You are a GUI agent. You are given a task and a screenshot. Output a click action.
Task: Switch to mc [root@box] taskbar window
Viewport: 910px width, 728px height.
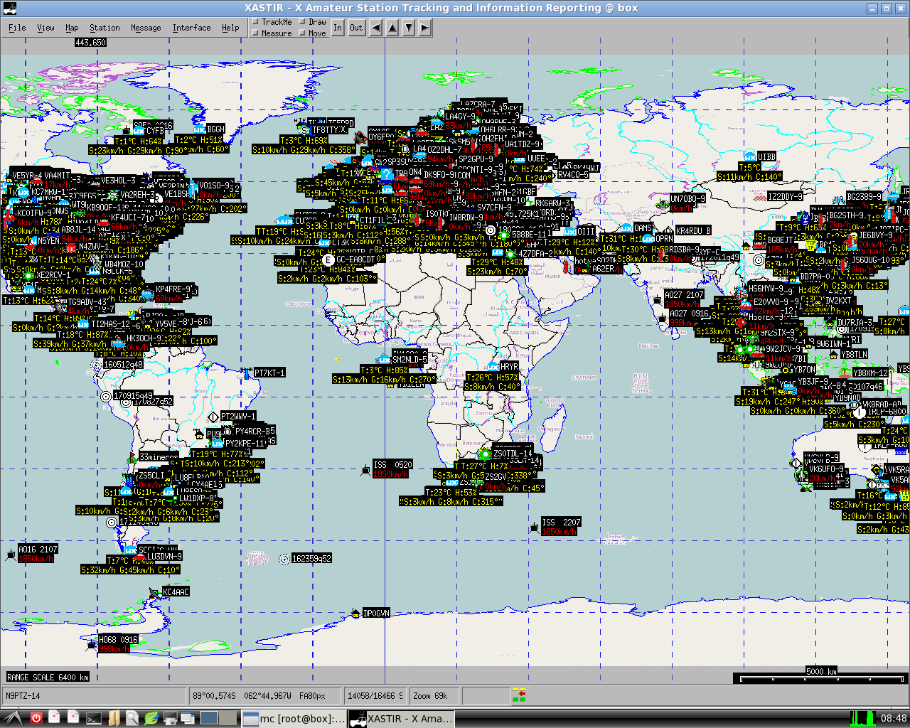(294, 719)
